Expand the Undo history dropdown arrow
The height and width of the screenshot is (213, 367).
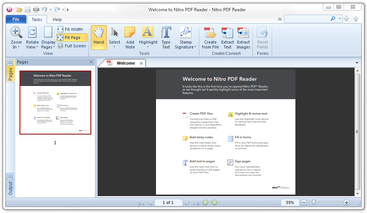click(x=50, y=10)
